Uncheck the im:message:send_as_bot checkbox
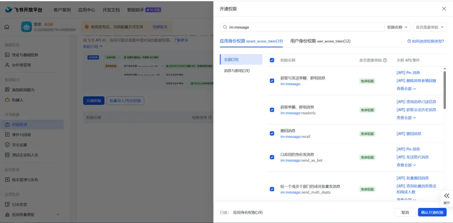This screenshot has height=223, width=453. pos(272,157)
